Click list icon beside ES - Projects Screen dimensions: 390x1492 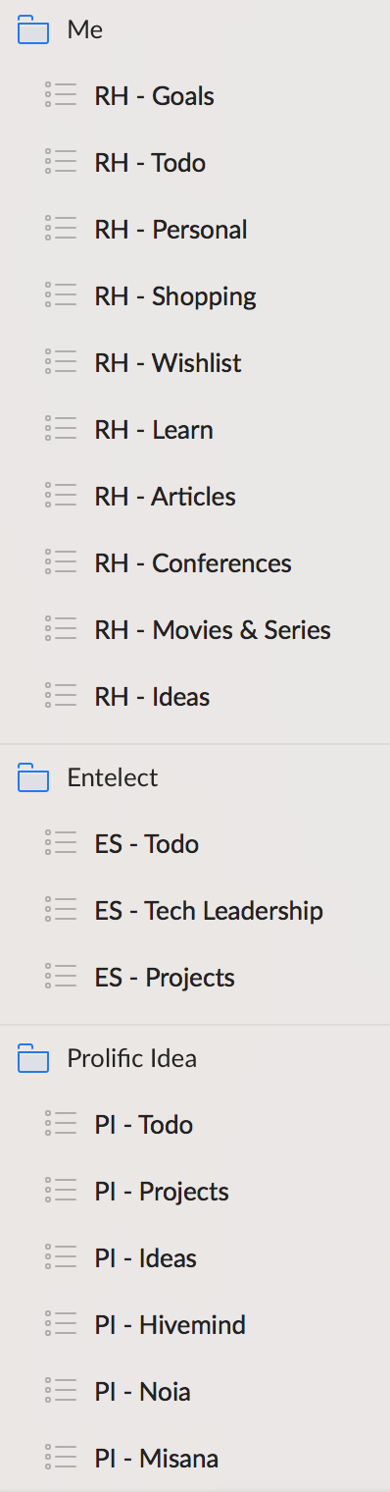point(61,977)
